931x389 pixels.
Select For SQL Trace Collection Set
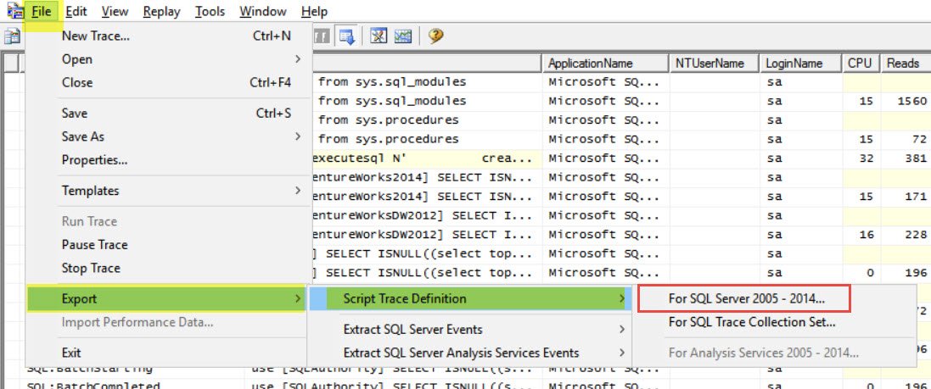[x=751, y=322]
